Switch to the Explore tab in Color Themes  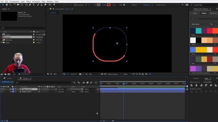(x=204, y=13)
